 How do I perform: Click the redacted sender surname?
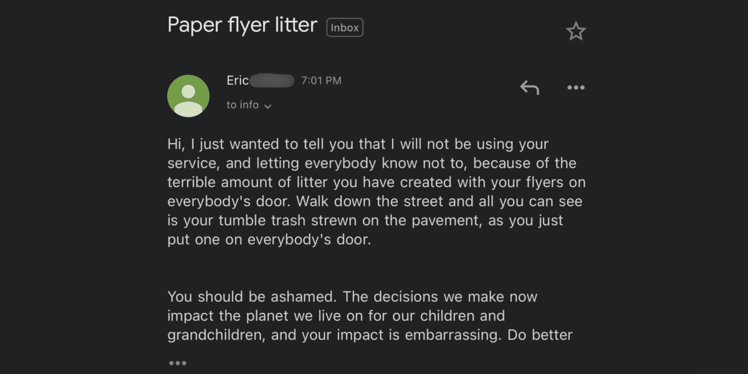tap(272, 80)
